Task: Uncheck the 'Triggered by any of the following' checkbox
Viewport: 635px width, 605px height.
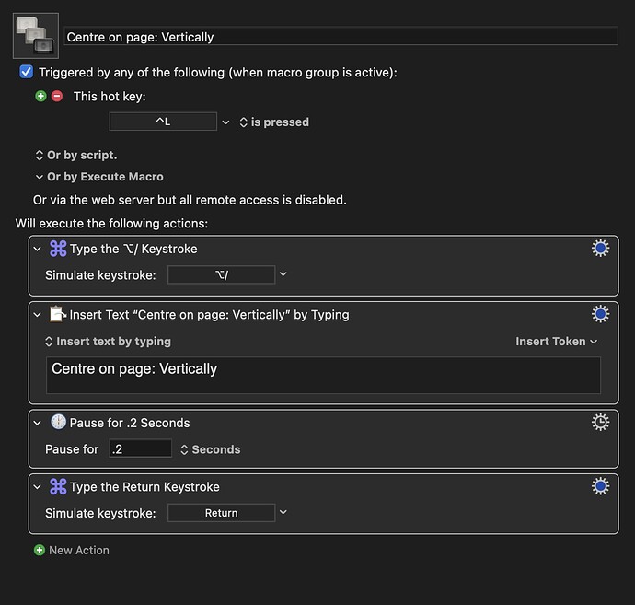Action: [x=26, y=72]
